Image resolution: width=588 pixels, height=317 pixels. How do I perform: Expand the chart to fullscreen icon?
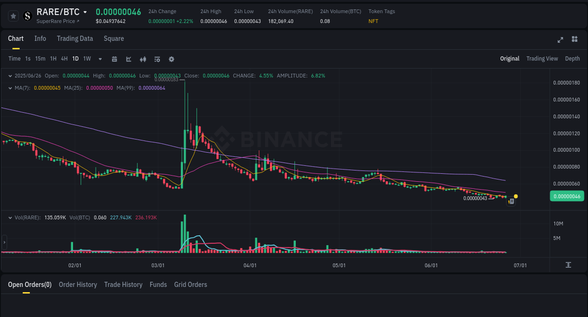point(560,40)
